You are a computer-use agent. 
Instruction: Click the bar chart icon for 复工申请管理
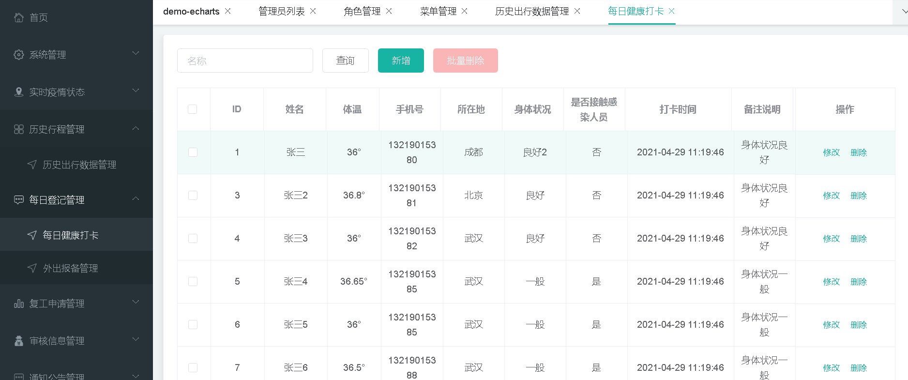[19, 304]
